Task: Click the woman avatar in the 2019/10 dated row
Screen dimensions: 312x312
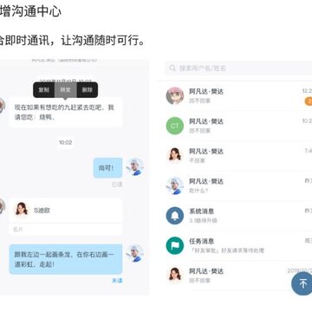Action: (x=175, y=275)
